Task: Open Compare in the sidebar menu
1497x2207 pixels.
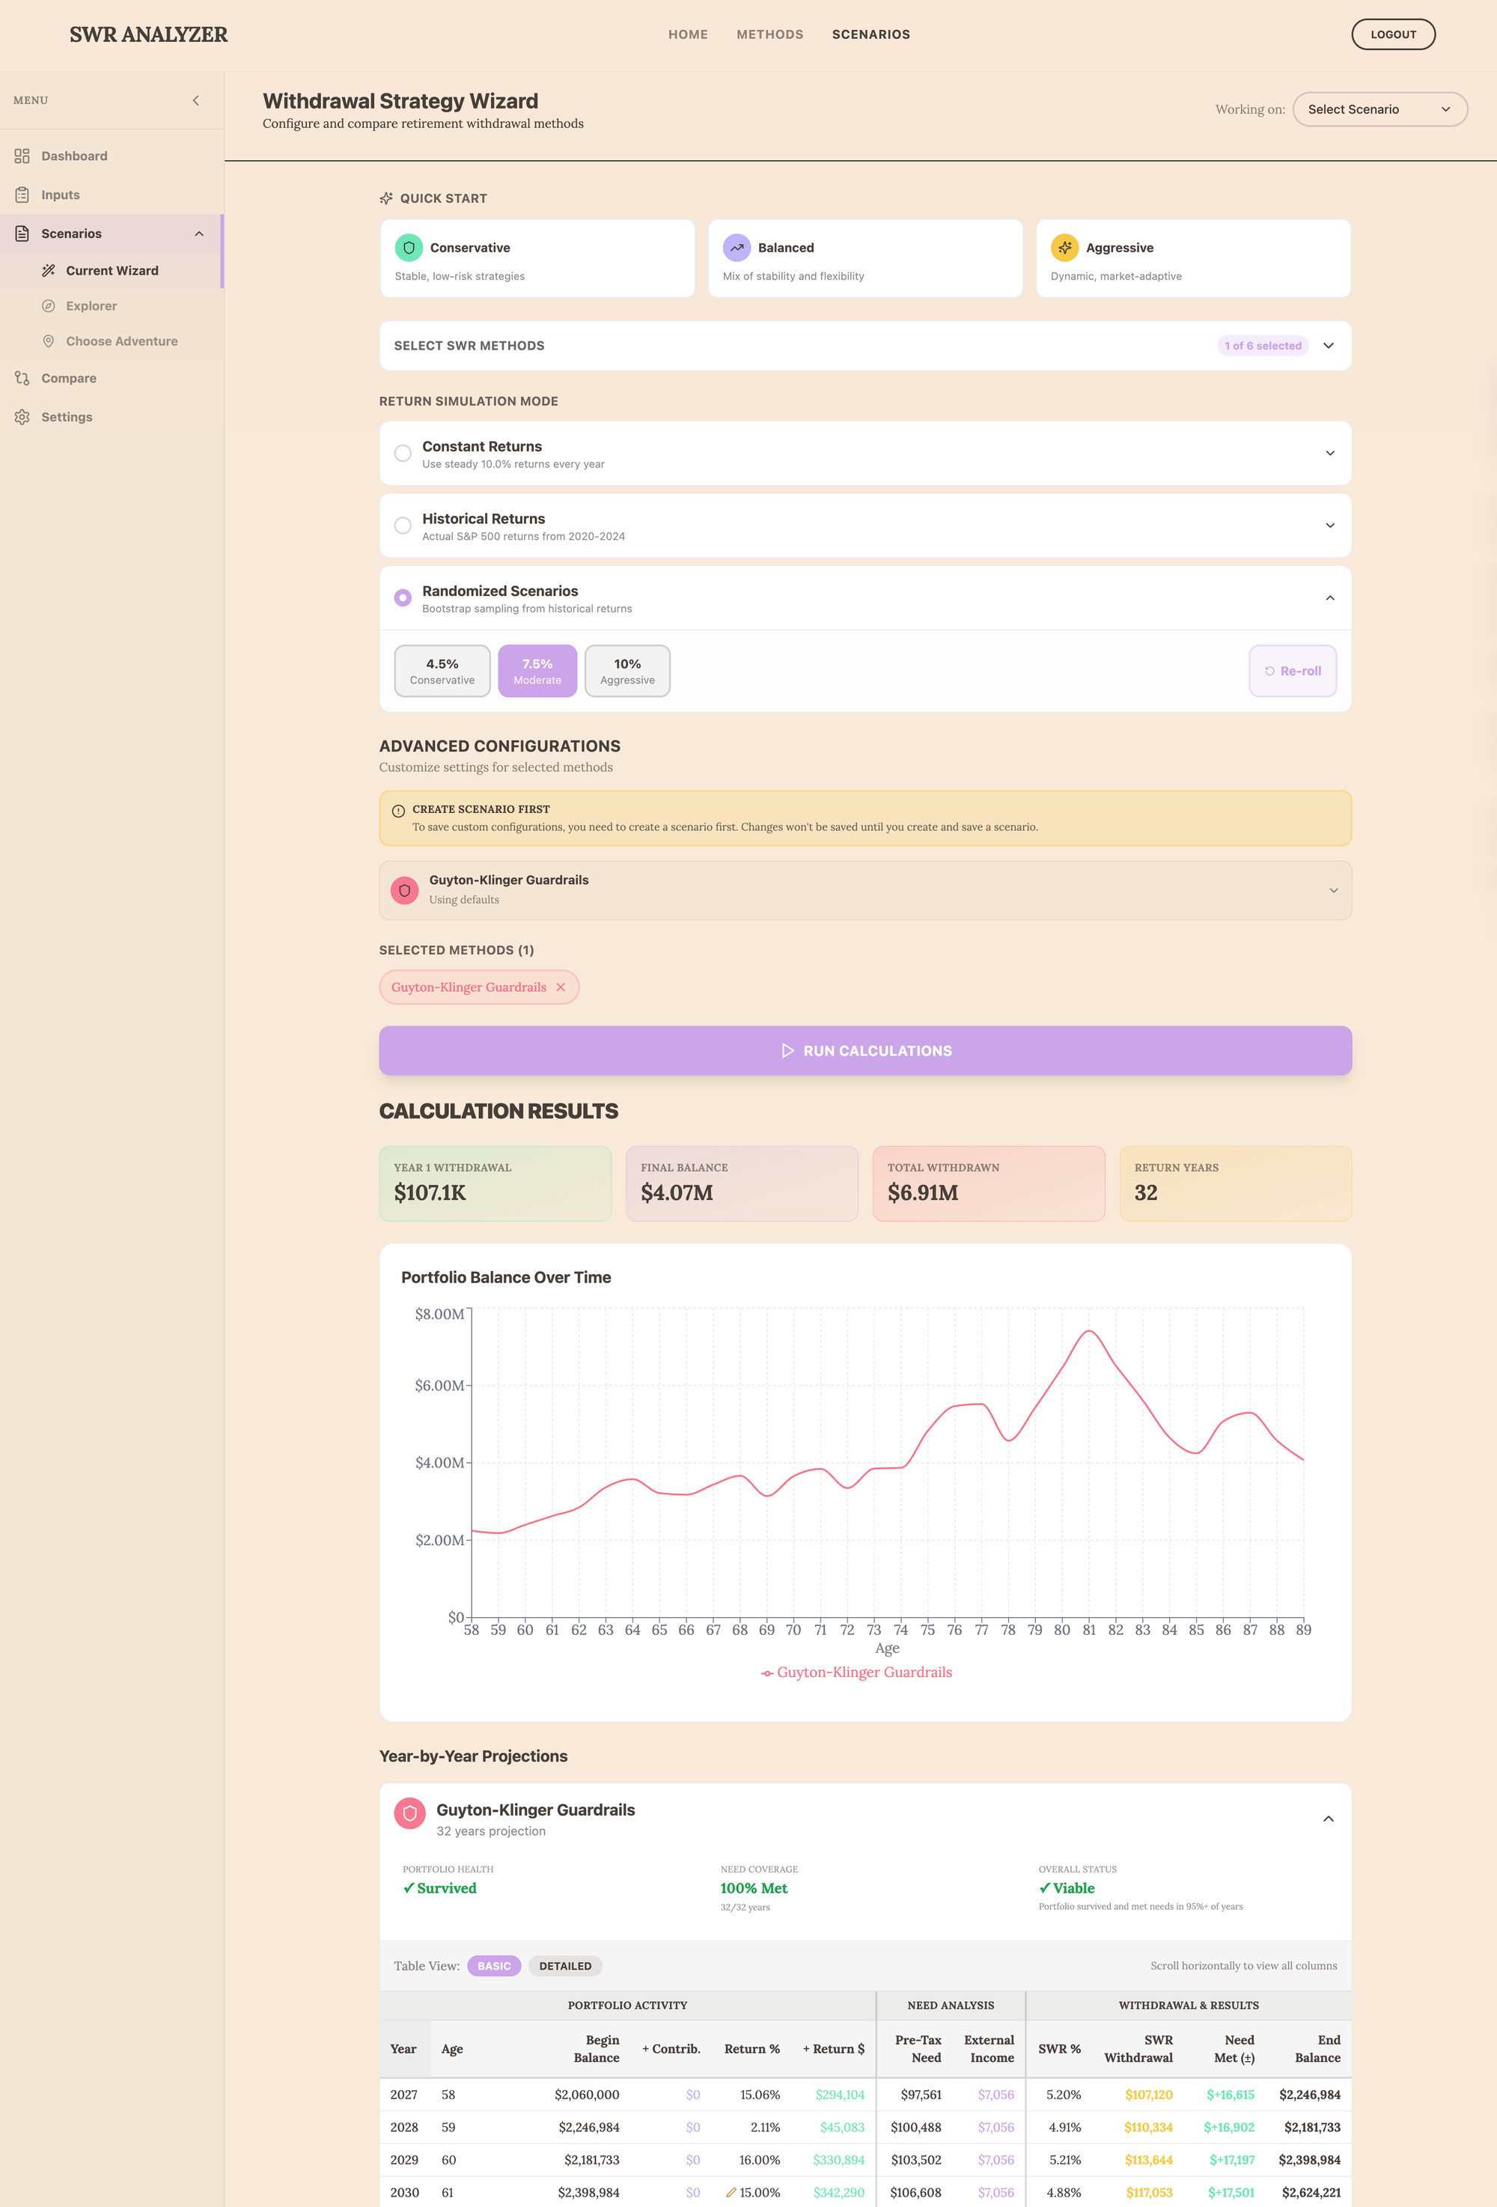Action: (68, 378)
